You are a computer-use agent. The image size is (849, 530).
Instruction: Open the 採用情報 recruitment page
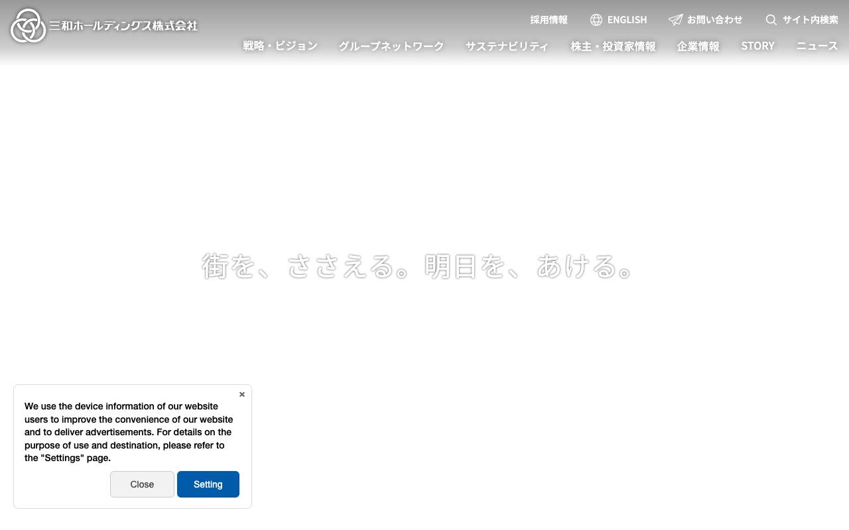point(549,20)
